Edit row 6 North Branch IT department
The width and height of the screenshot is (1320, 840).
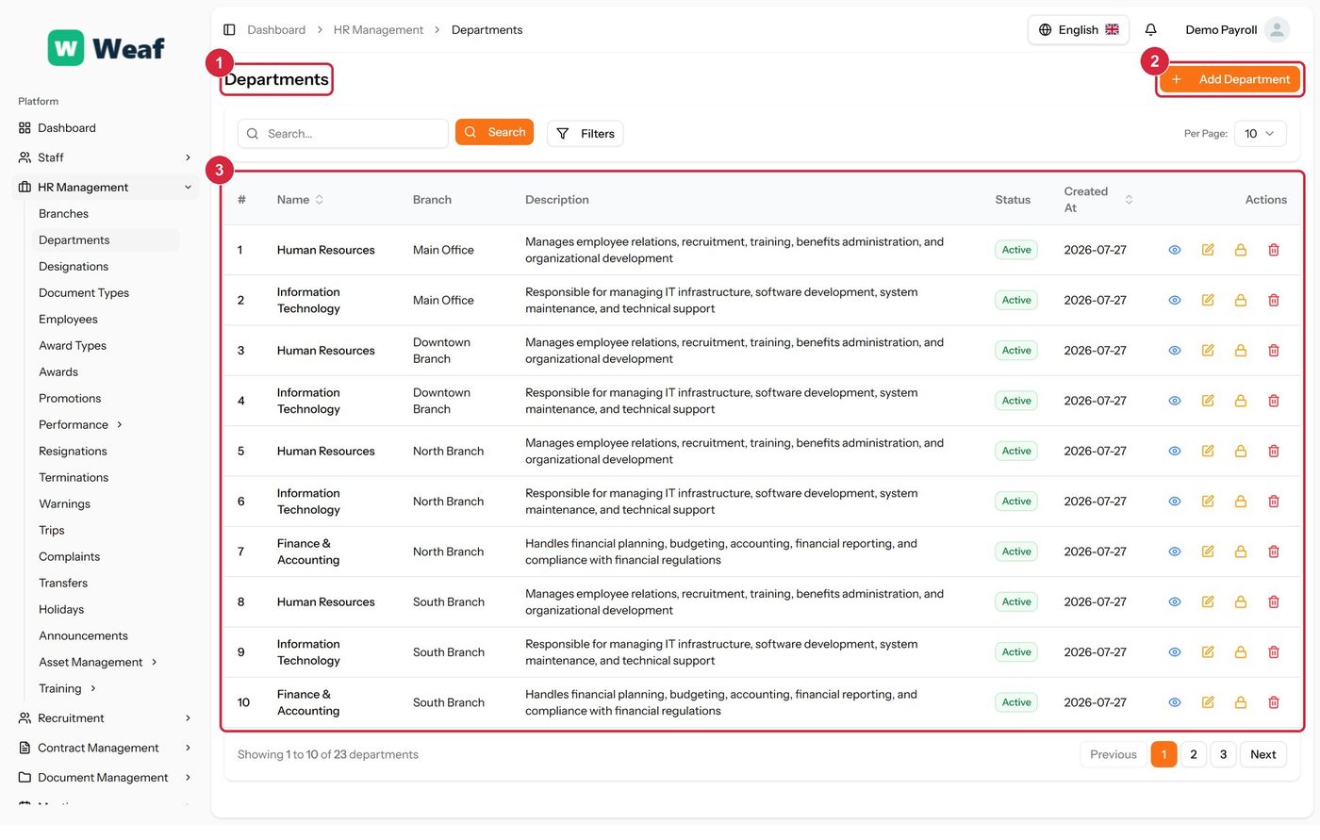click(1208, 502)
